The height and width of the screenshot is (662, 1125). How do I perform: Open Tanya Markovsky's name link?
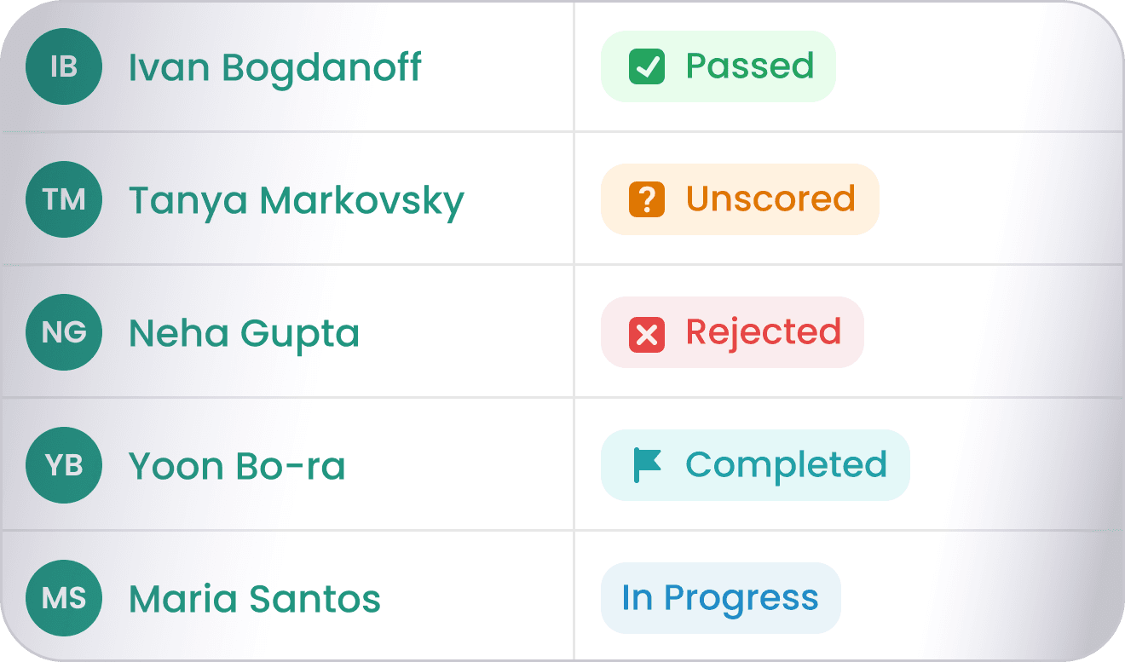[x=296, y=201]
